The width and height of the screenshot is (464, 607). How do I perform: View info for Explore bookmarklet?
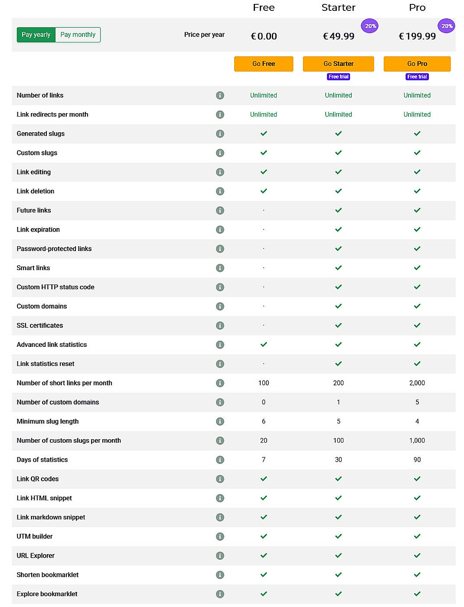coord(220,594)
